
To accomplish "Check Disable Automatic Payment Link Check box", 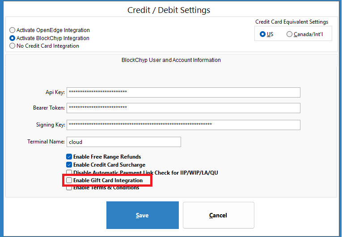I will pos(69,172).
